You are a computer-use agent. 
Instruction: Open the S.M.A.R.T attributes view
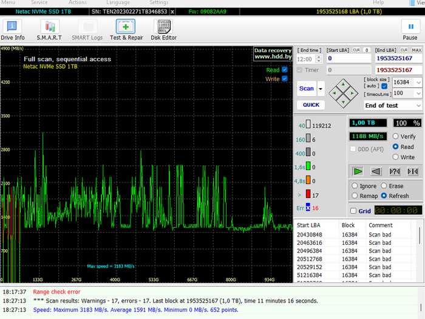tap(49, 30)
